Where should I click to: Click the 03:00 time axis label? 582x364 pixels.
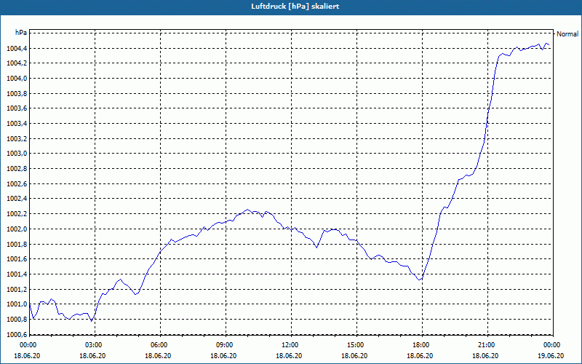[x=92, y=345]
